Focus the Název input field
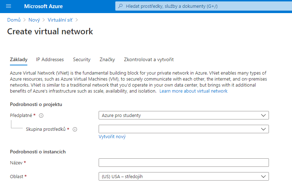This screenshot has width=292, height=182. (183, 163)
